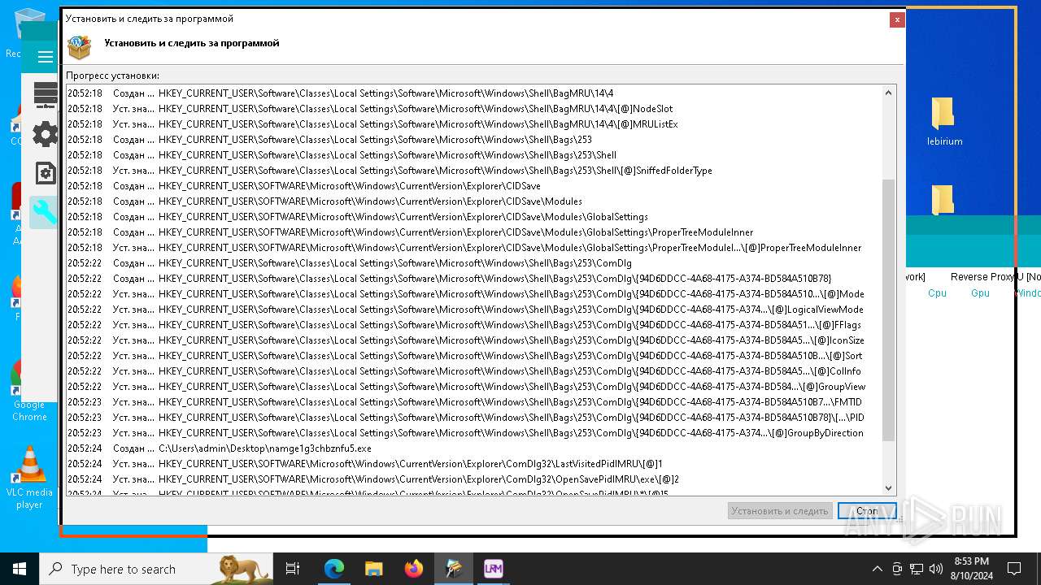This screenshot has height=585, width=1041.
Task: Select log row ending GlobalSettings\ProperTreeModuleInner
Action: [474, 232]
